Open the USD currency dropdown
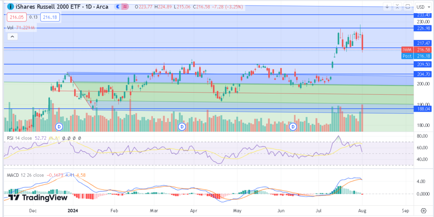The image size is (434, 217). [x=423, y=7]
